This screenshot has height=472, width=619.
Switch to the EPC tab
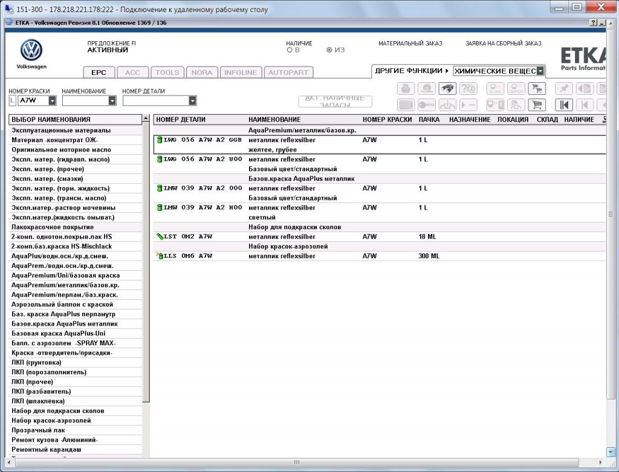(99, 73)
